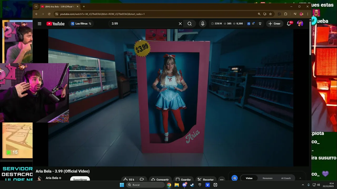Open a new browser tab
The width and height of the screenshot is (337, 189).
(84, 7)
